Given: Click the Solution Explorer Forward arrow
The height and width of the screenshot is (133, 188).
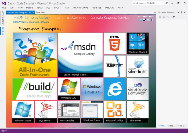Looking at the screenshot, I should (164, 17).
